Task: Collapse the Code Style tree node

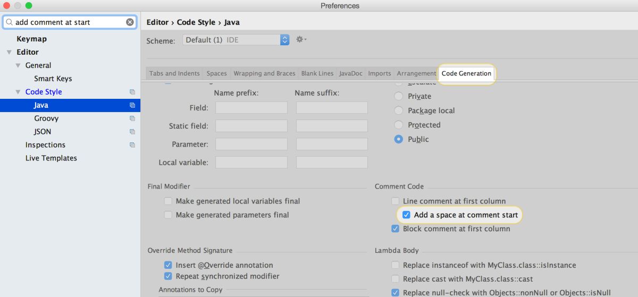Action: pyautogui.click(x=18, y=92)
